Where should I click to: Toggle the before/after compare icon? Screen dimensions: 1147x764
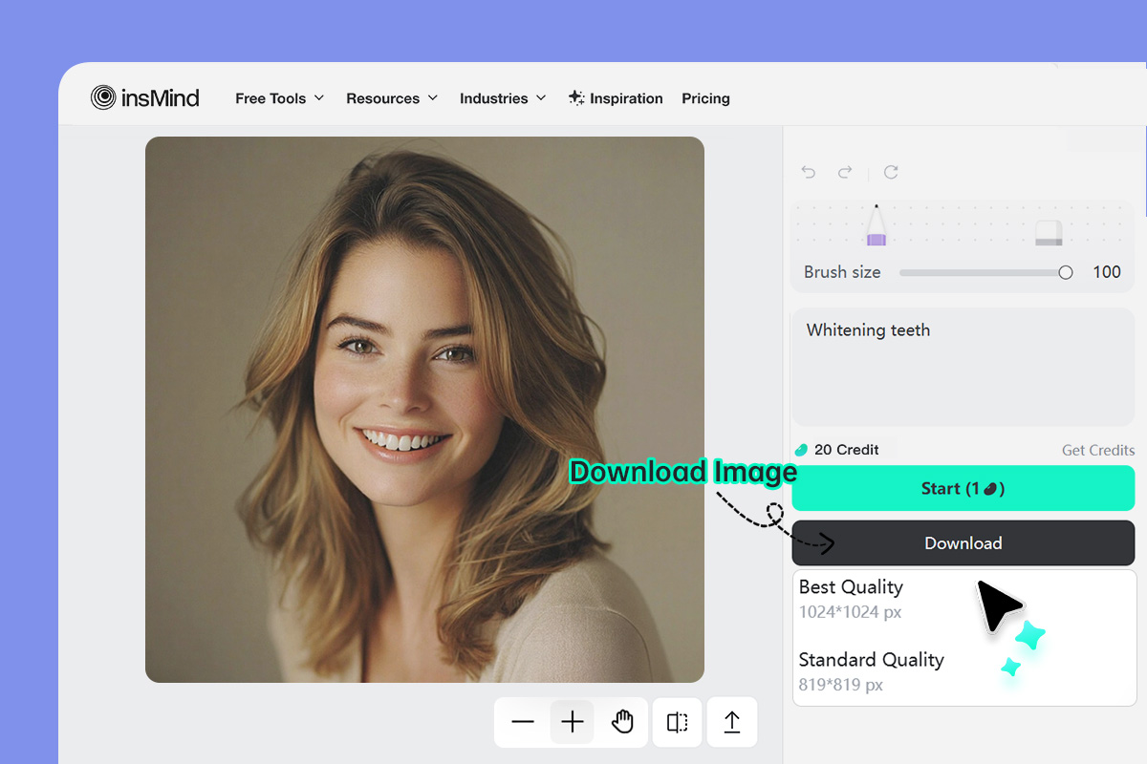(x=678, y=722)
